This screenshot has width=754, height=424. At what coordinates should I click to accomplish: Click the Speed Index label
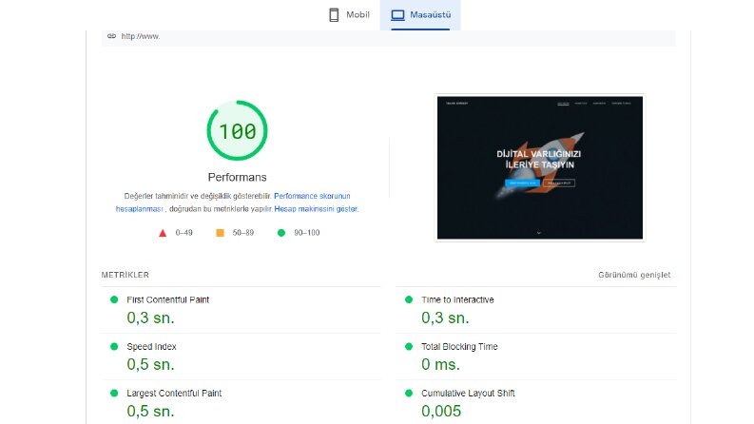(151, 347)
